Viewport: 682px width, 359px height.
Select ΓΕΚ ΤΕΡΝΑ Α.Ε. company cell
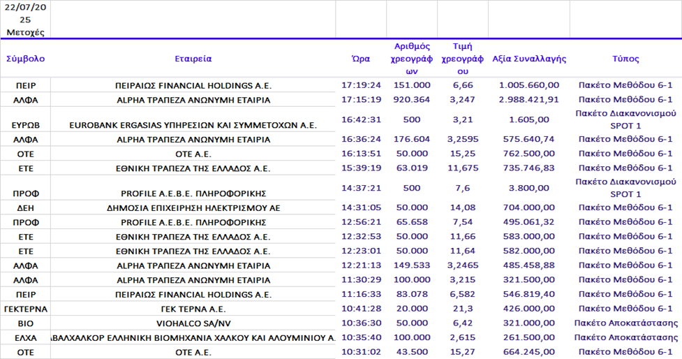193,309
